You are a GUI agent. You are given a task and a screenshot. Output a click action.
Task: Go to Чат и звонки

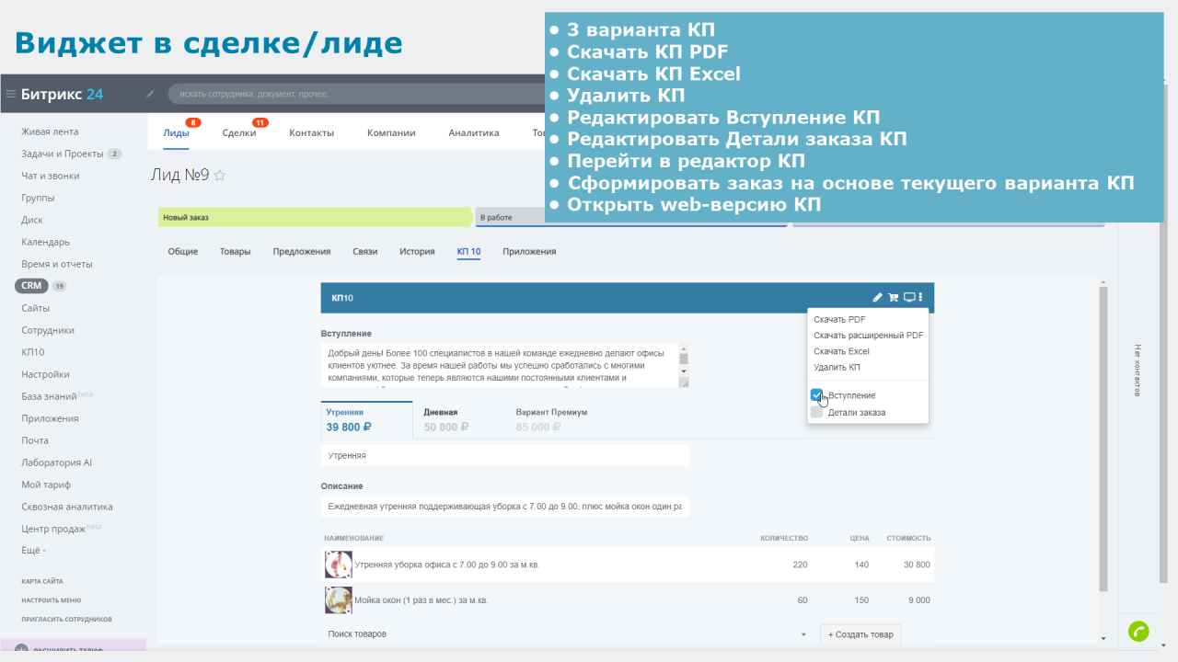click(x=51, y=176)
